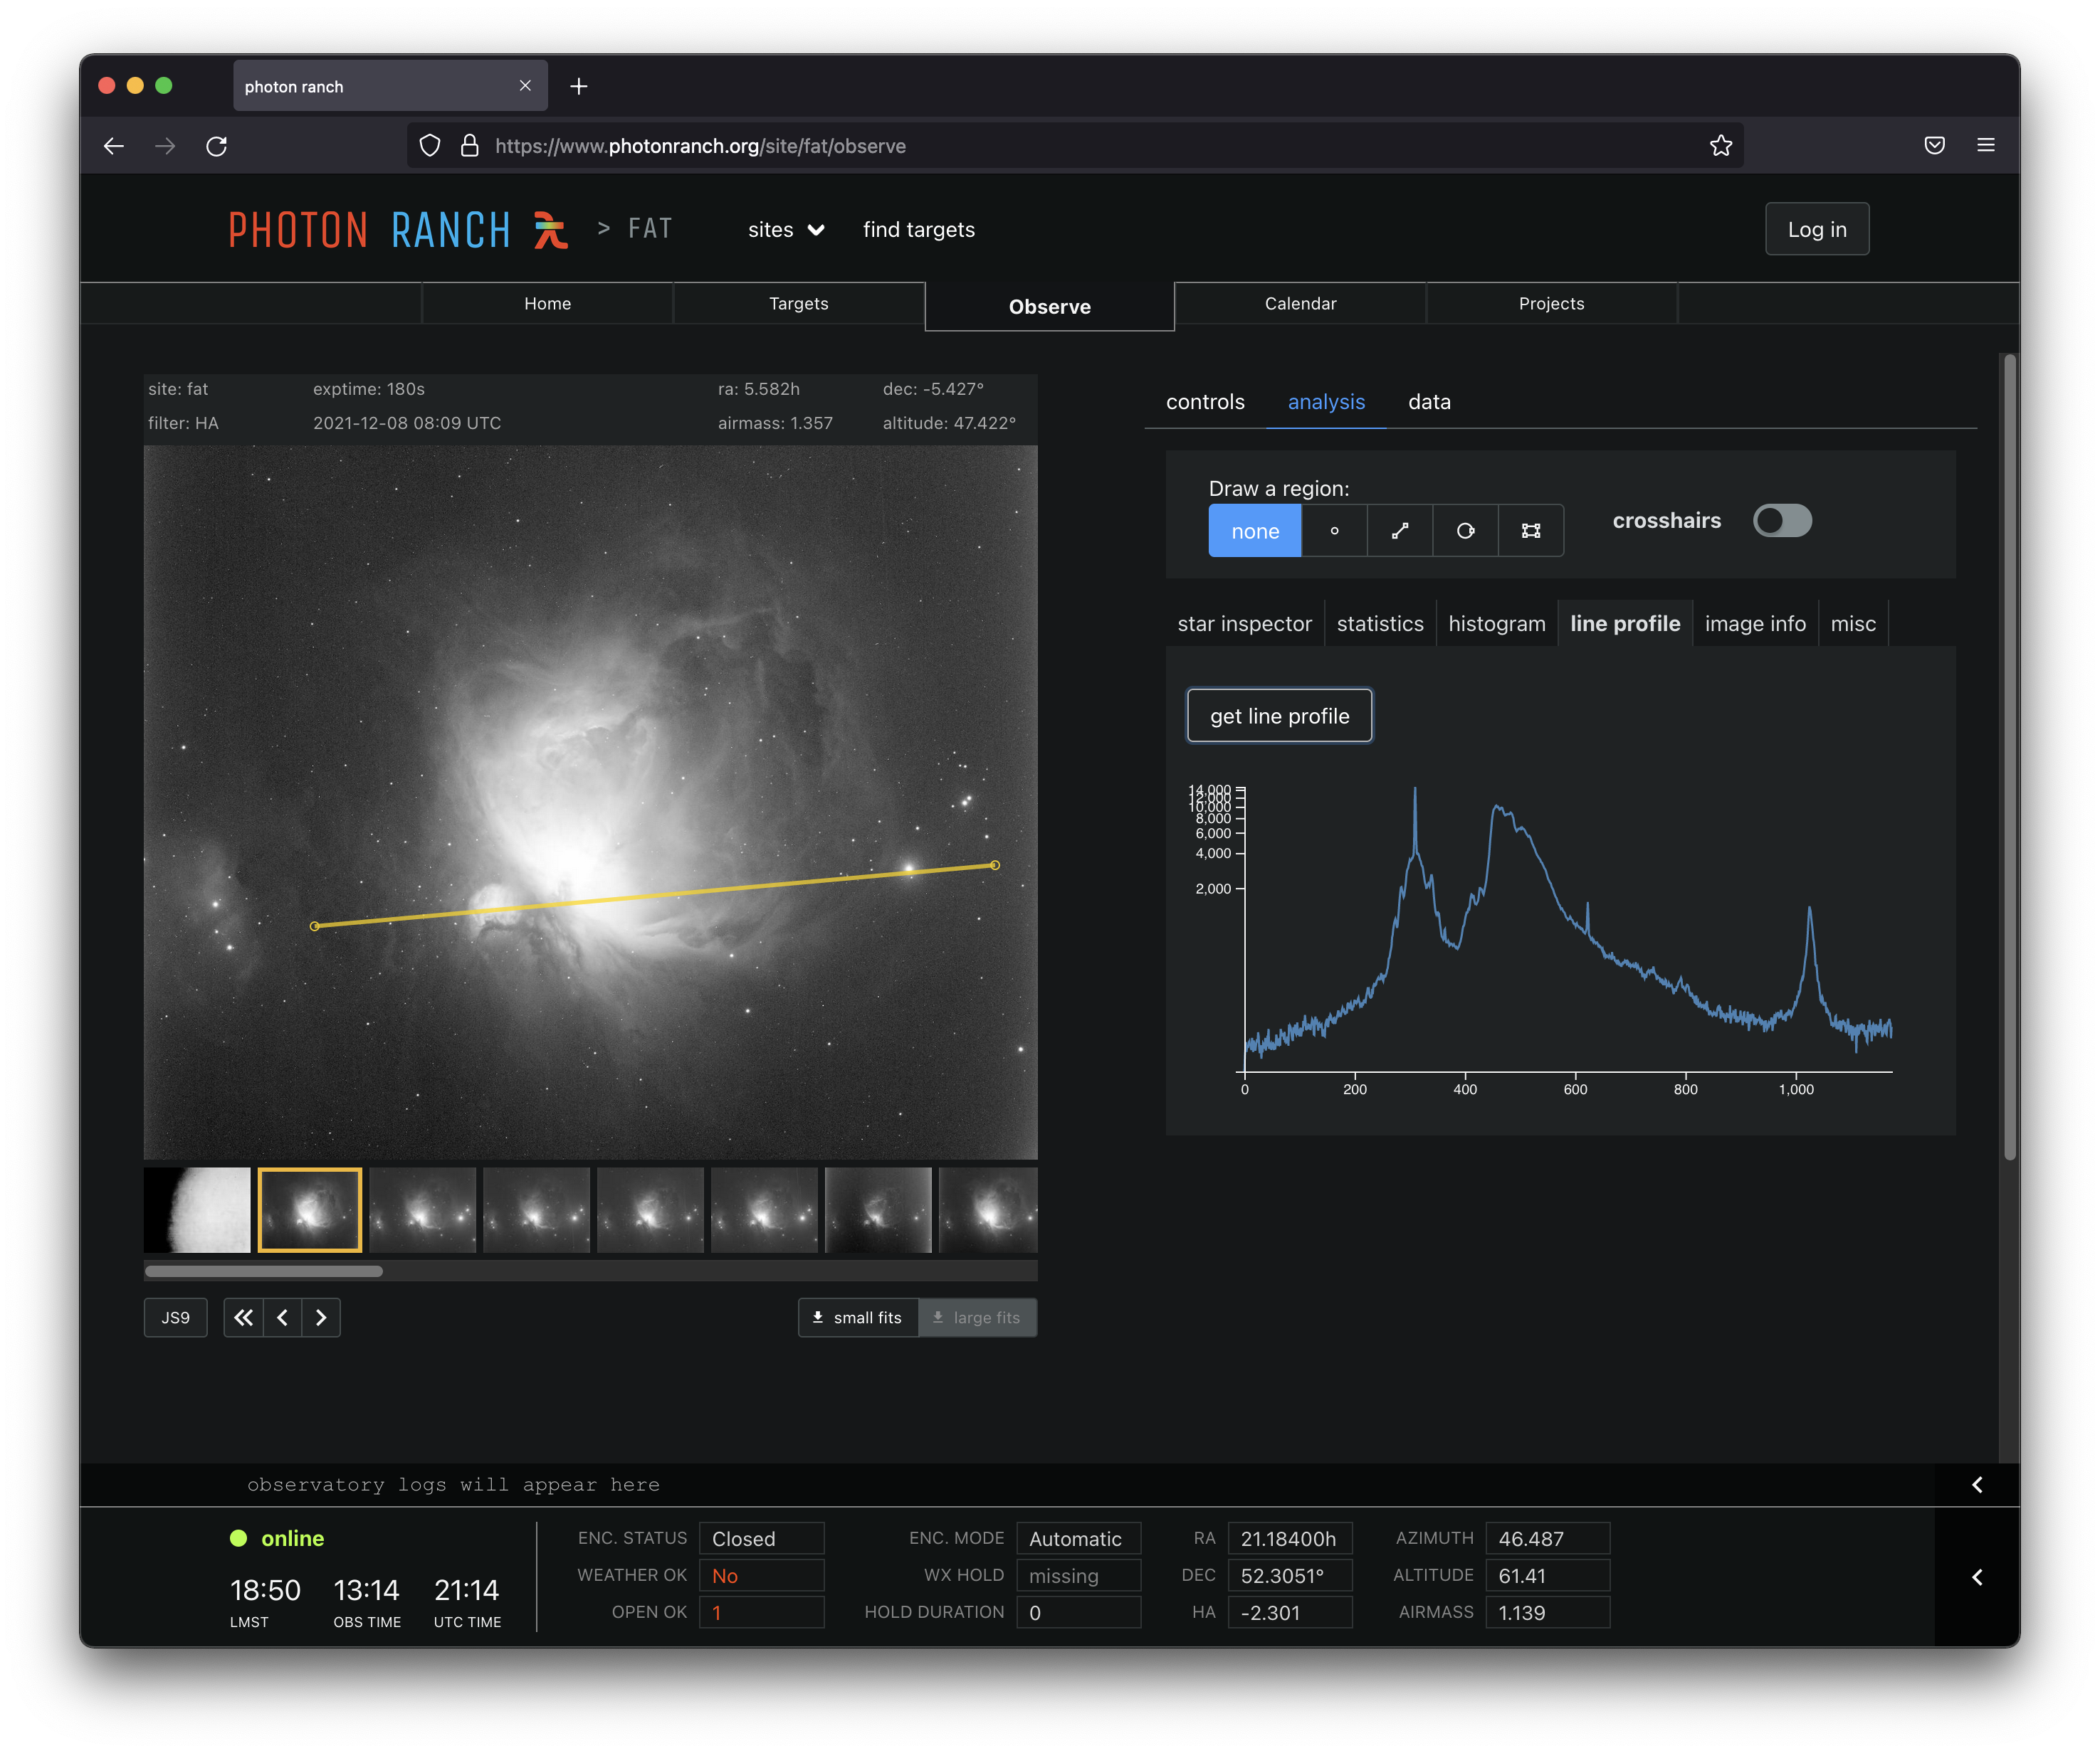Expand the observatory logs panel

tap(1976, 1484)
